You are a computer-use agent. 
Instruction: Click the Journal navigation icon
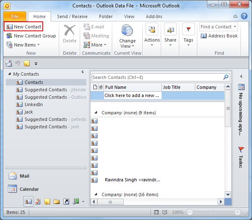(x=76, y=201)
